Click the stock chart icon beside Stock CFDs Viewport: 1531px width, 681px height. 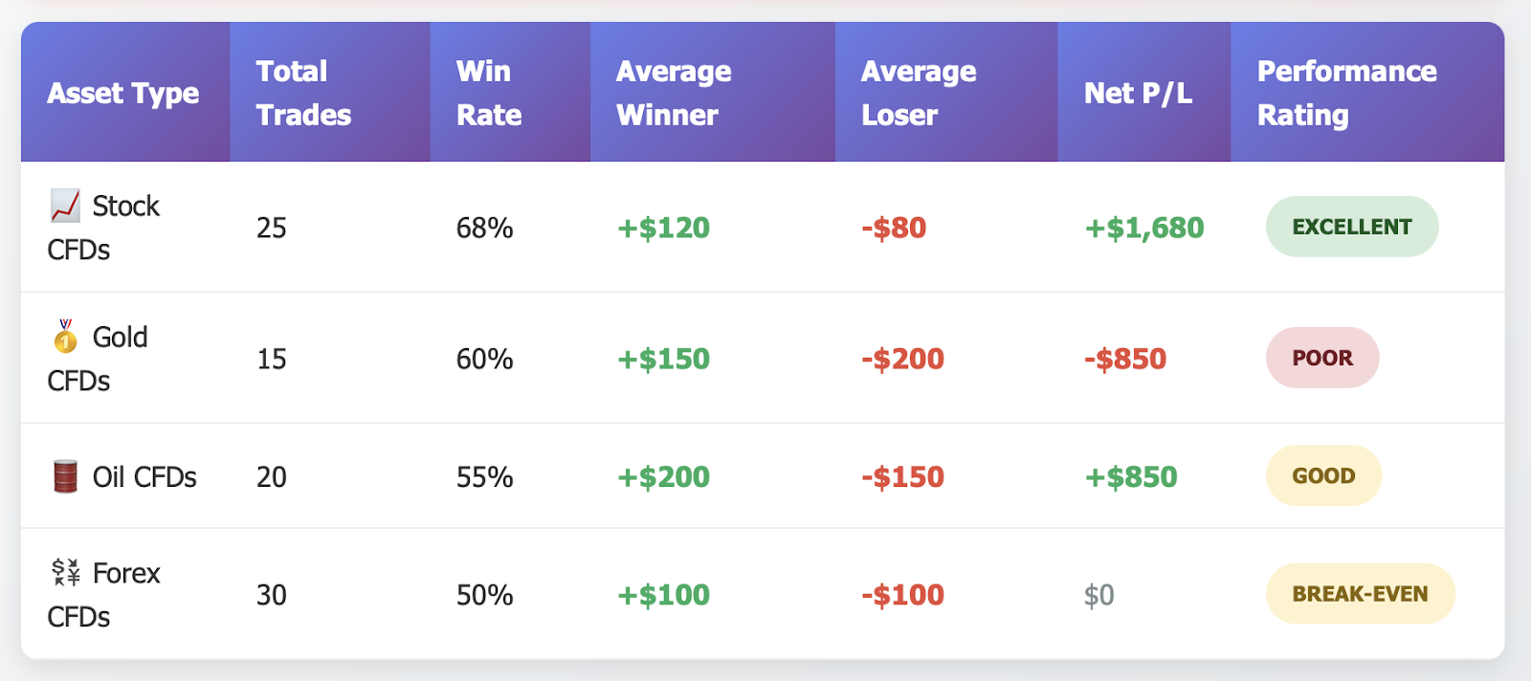click(65, 206)
